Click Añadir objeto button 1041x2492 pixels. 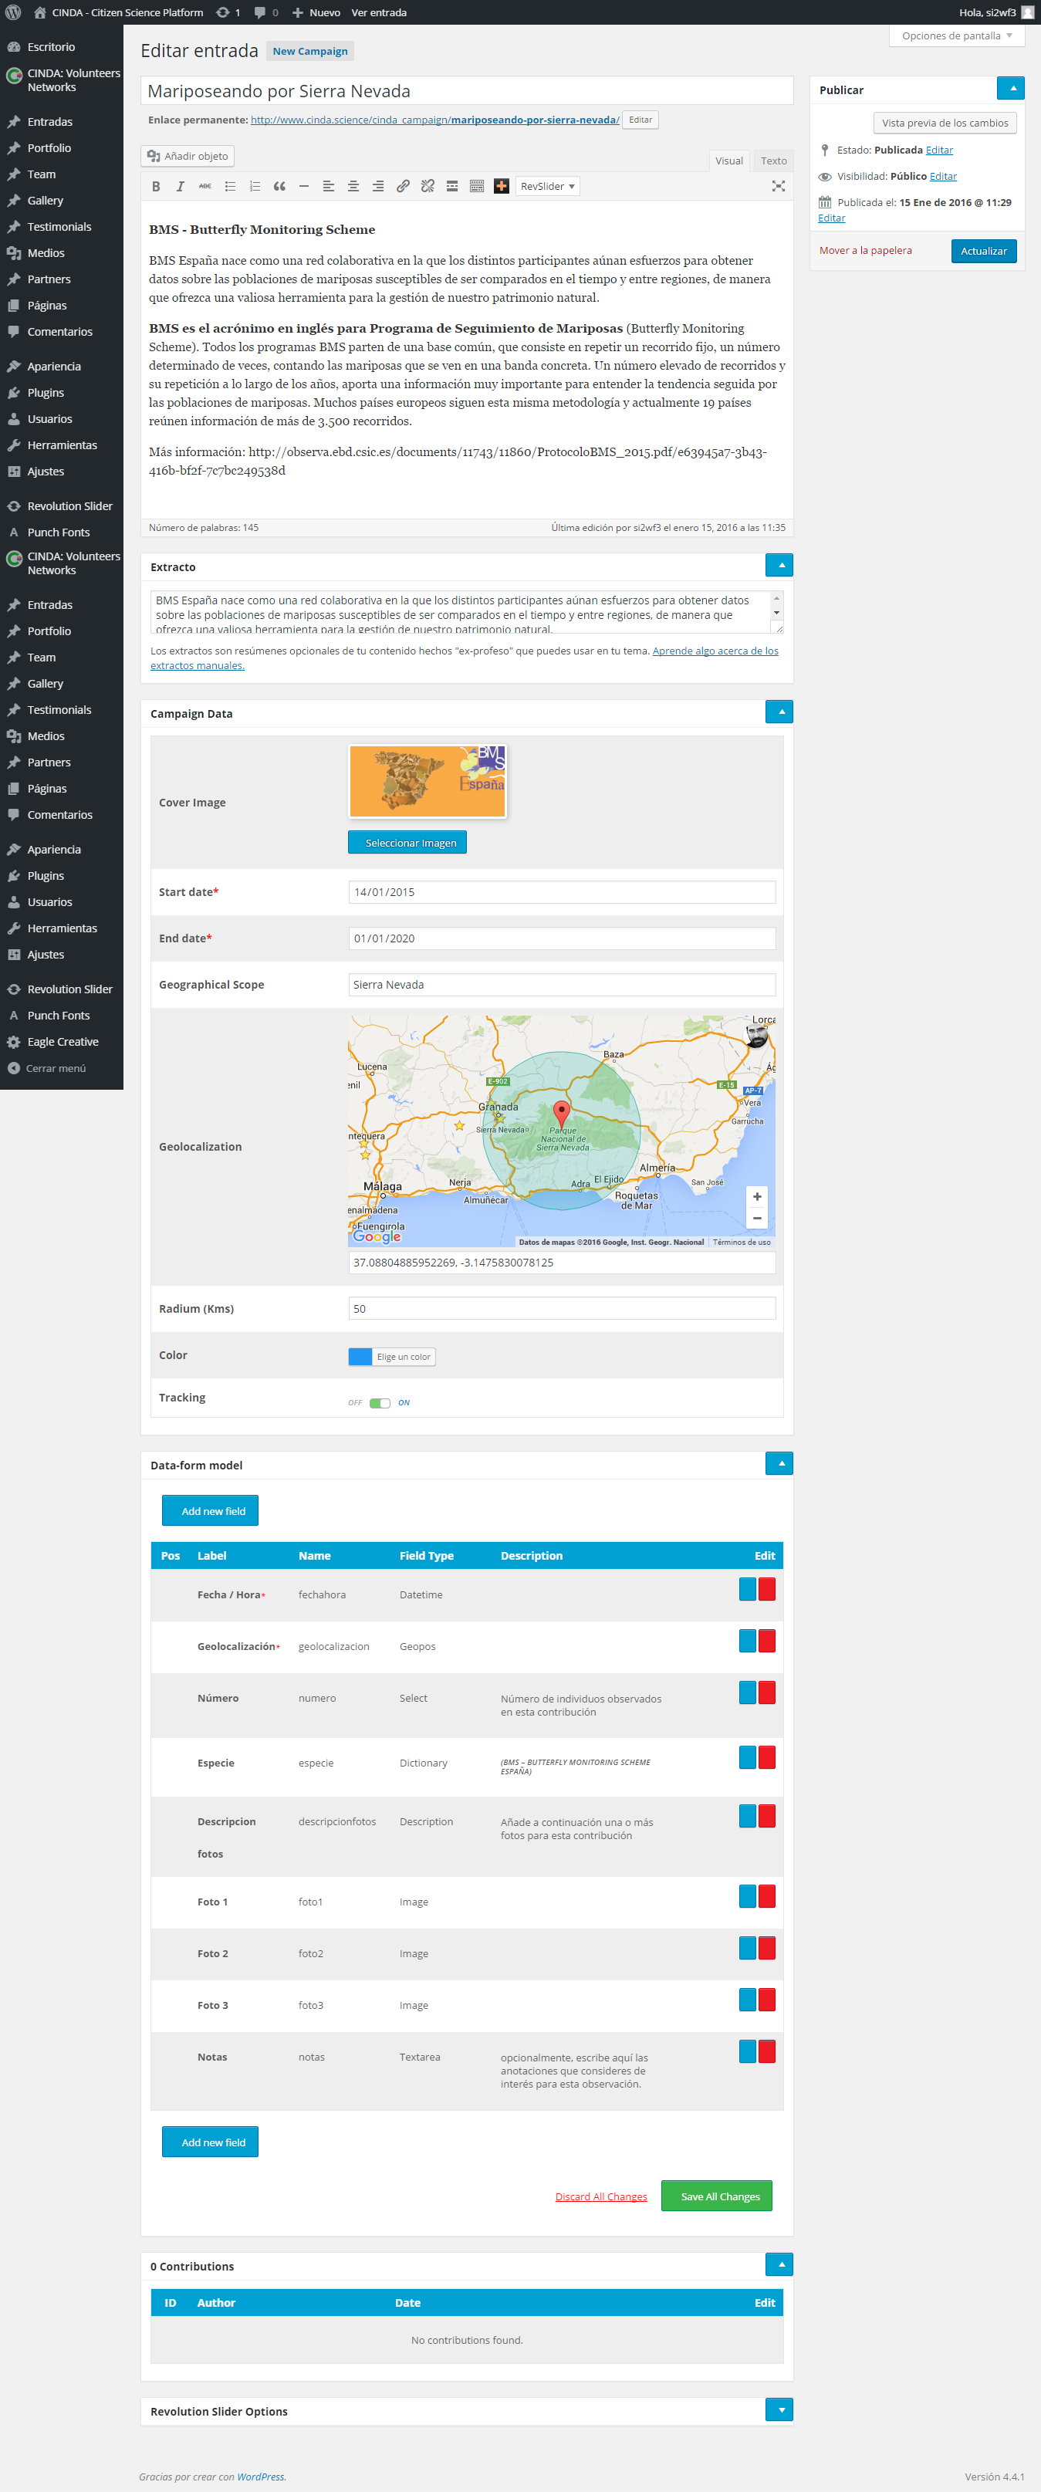tap(188, 156)
